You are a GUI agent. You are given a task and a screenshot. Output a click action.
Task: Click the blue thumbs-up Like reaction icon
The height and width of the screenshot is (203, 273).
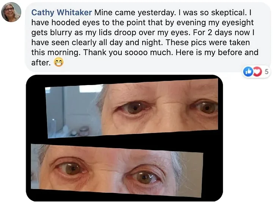(x=248, y=71)
